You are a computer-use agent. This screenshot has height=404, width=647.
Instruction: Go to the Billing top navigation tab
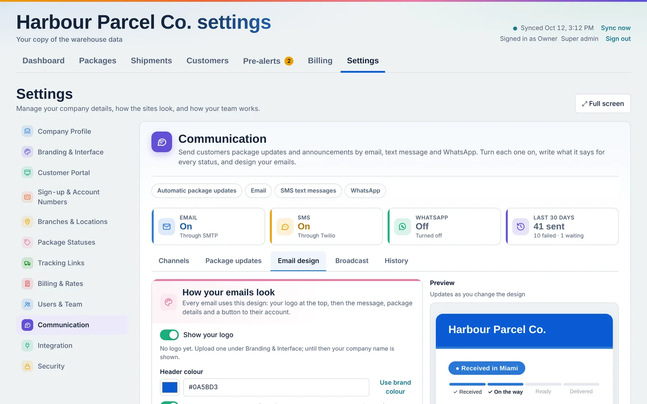coord(320,61)
